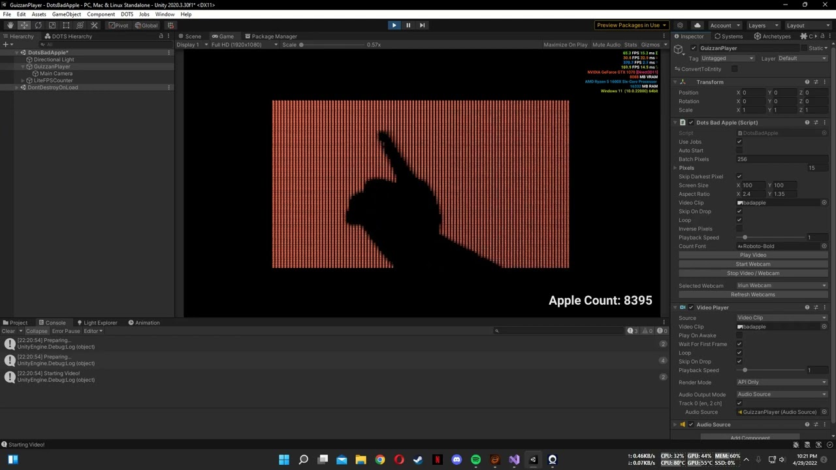Click the Play button

pyautogui.click(x=394, y=25)
